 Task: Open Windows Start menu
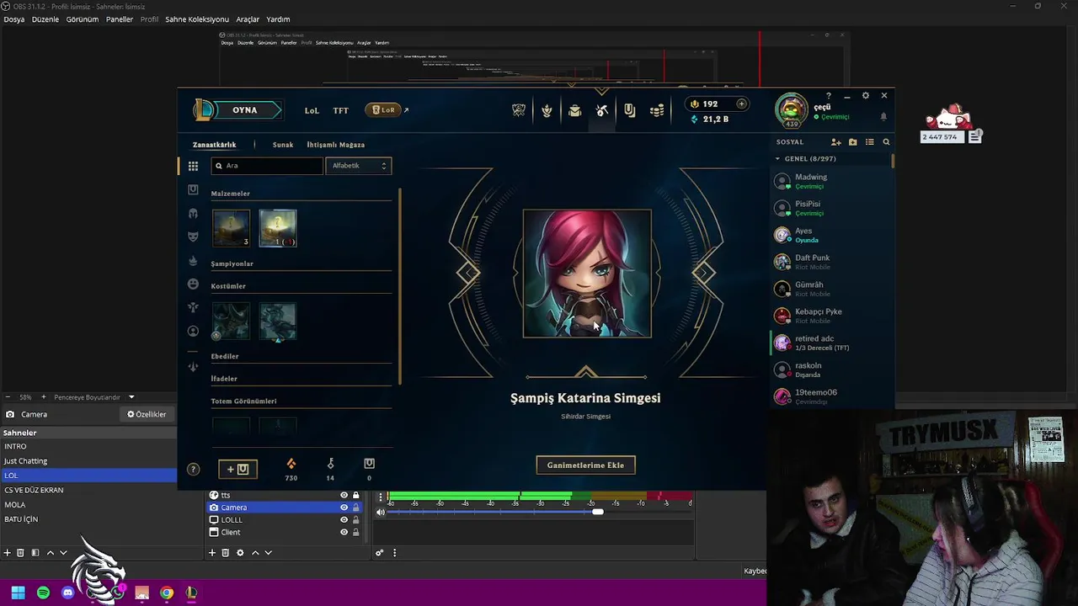18,593
